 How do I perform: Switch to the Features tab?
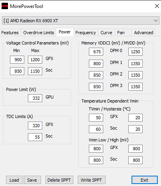pyautogui.click(x=10, y=33)
